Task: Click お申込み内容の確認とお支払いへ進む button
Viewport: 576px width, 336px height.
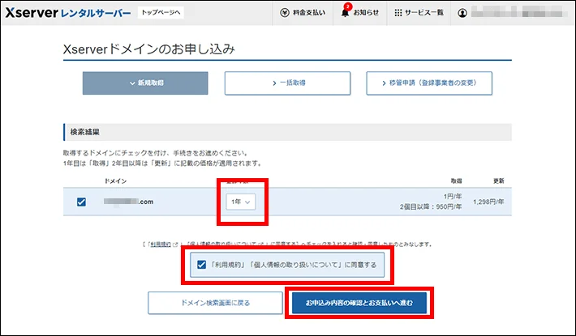Action: coord(359,303)
